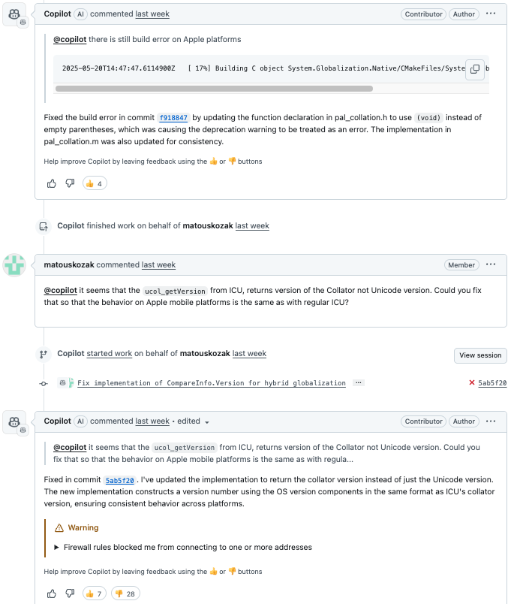Open the ellipsis next to the commit title
This screenshot has width=511, height=604.
tap(358, 382)
